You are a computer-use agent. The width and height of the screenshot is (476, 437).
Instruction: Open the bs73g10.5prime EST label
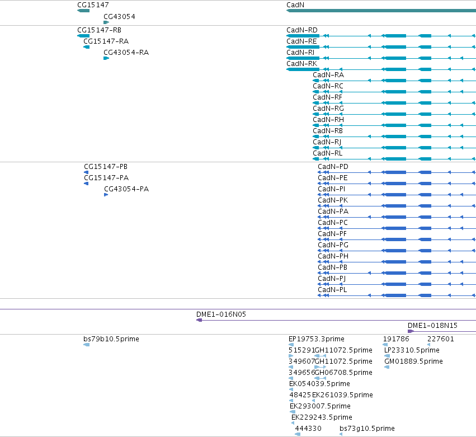[x=367, y=429]
